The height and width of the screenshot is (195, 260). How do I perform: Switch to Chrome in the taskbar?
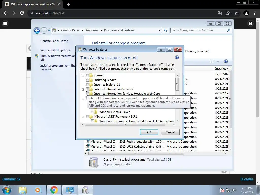pyautogui.click(x=54, y=190)
